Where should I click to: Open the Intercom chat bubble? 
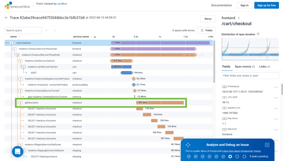18,151
